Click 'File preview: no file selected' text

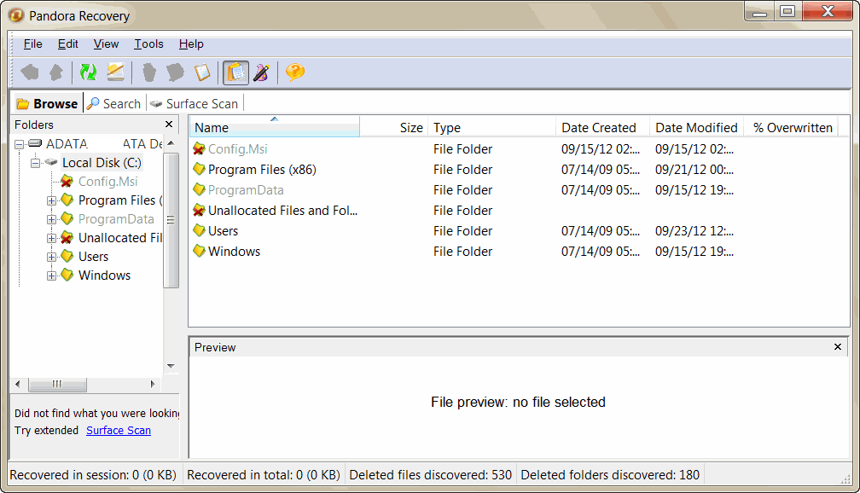coord(519,402)
